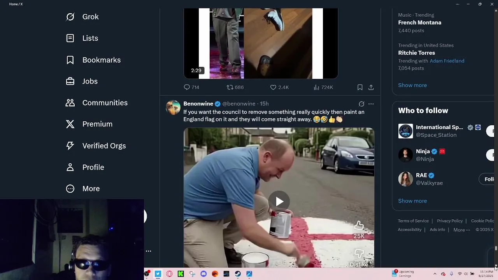The height and width of the screenshot is (280, 498).
Task: Open Grok actions icon on Benonwine post
Action: click(x=361, y=104)
